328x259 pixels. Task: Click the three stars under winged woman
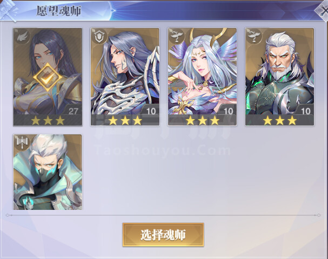click(202, 120)
